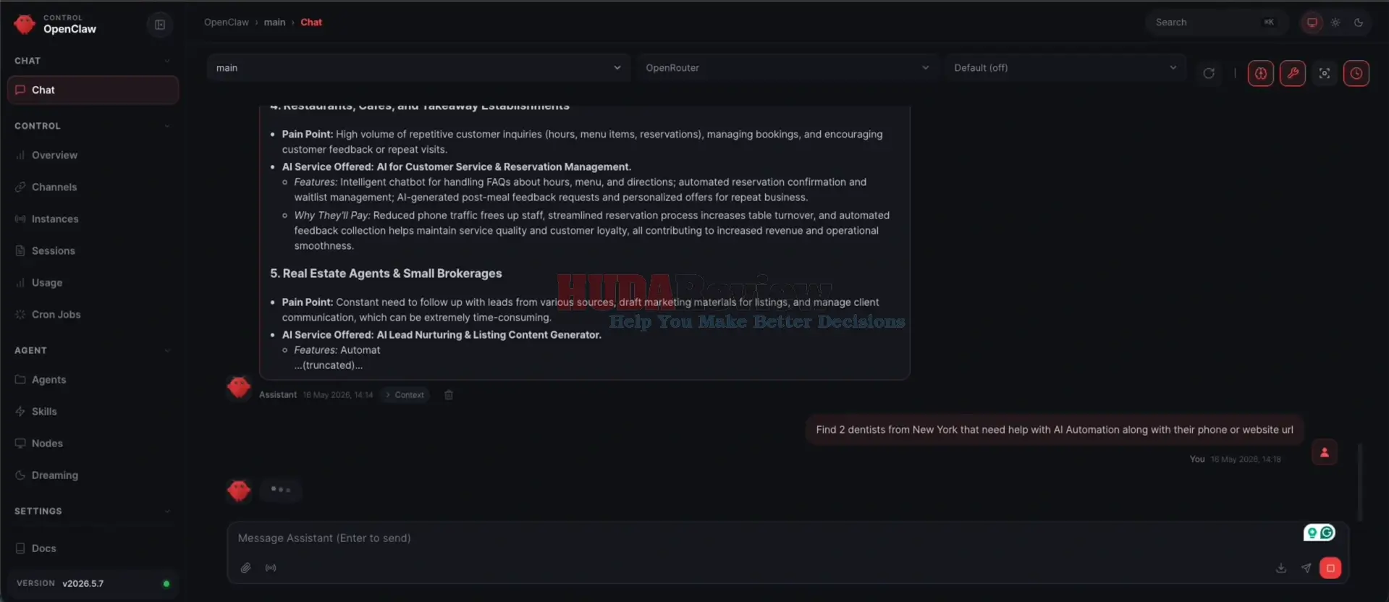
Task: Open Agents page
Action: [93, 379]
